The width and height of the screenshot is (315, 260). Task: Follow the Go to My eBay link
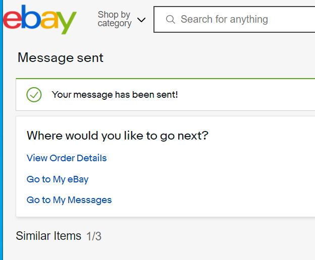[58, 179]
